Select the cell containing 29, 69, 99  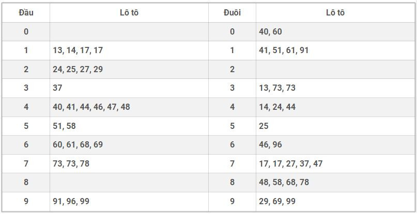(277, 201)
